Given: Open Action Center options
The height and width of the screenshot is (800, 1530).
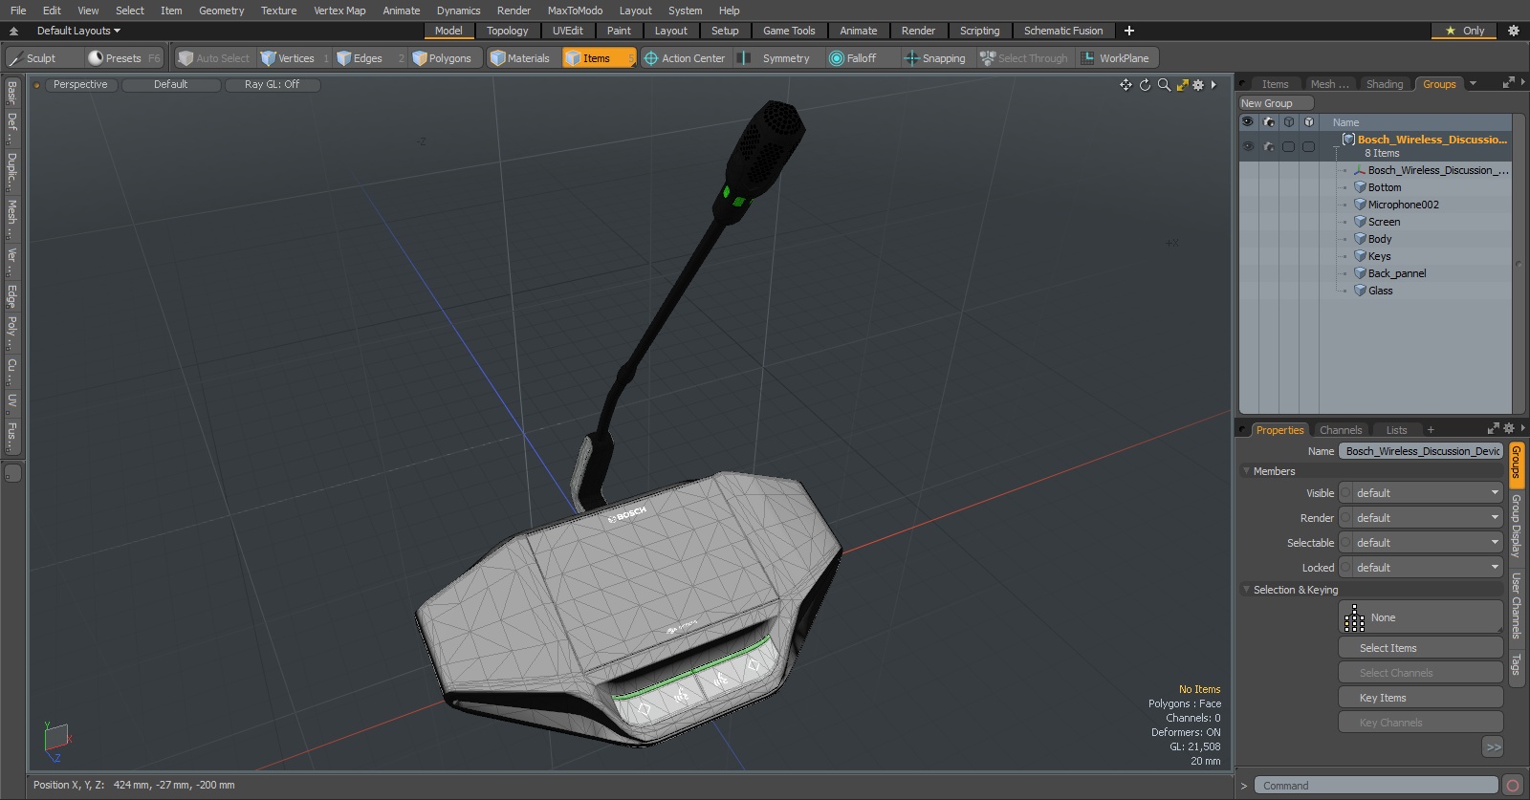Looking at the screenshot, I should [x=685, y=58].
